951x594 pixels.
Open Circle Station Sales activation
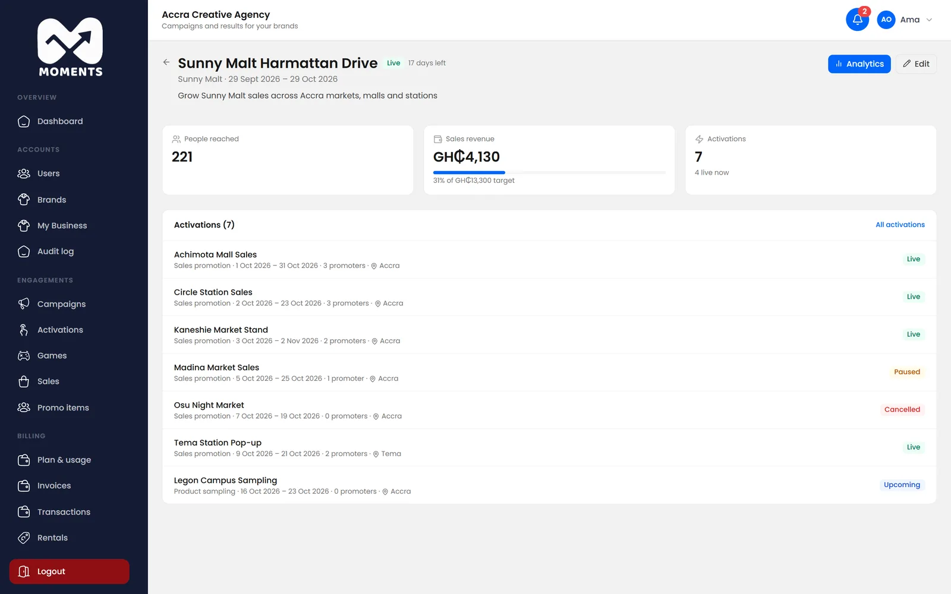(549, 297)
